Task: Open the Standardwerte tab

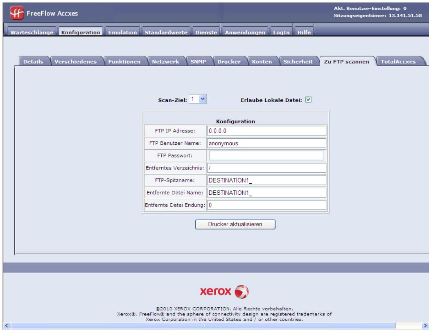Action: coord(166,32)
